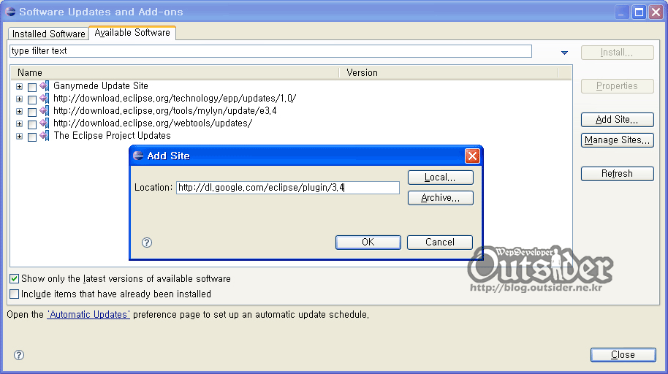668x374 pixels.
Task: Click the type filter text box
Action: pyautogui.click(x=270, y=51)
